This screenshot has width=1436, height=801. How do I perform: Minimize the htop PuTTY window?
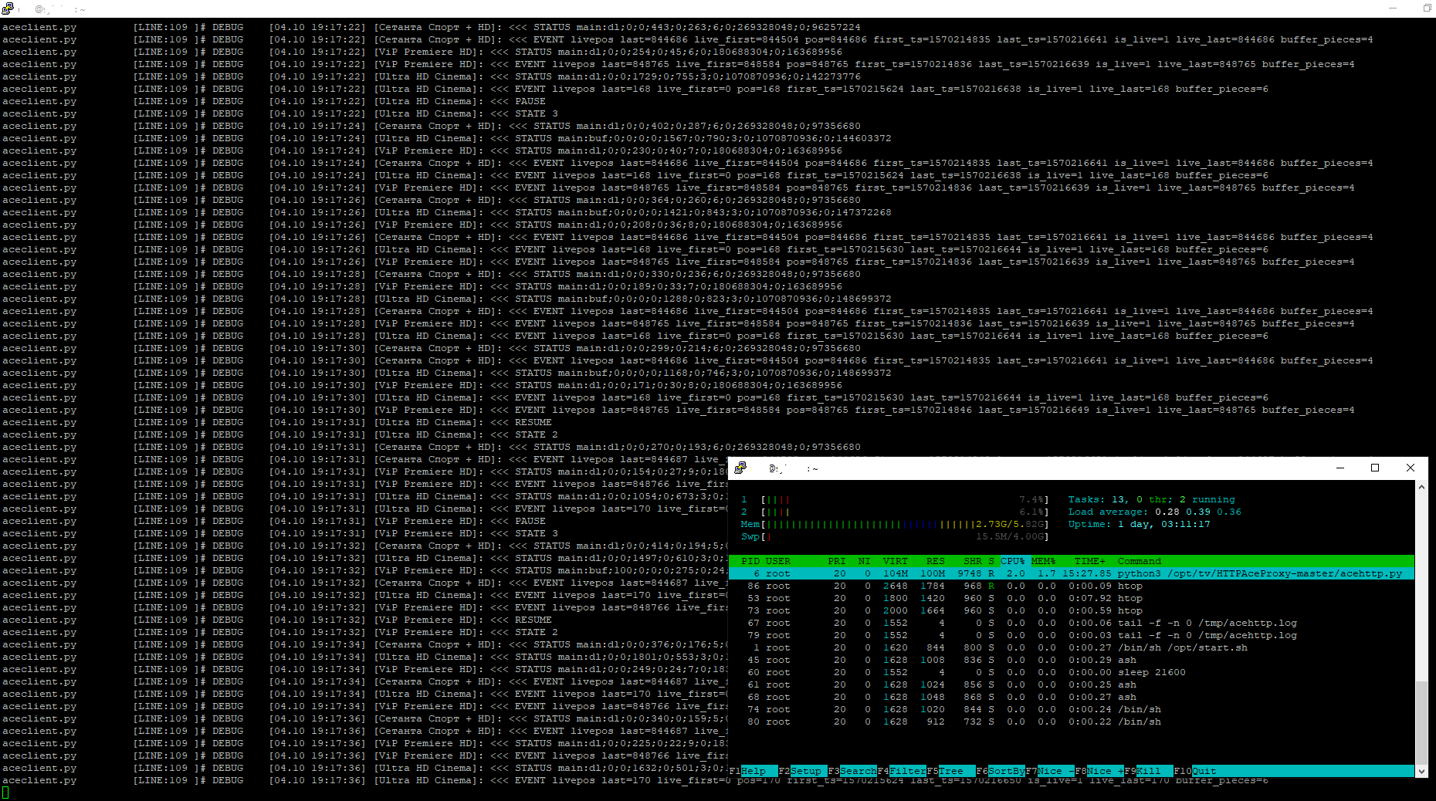[x=1340, y=468]
